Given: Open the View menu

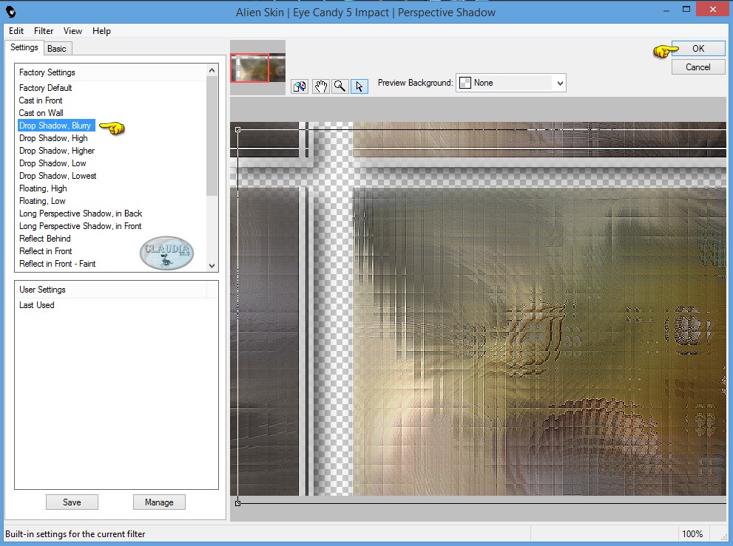Looking at the screenshot, I should pos(72,31).
